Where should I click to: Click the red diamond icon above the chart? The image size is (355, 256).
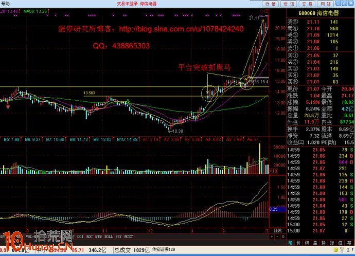pyautogui.click(x=261, y=11)
